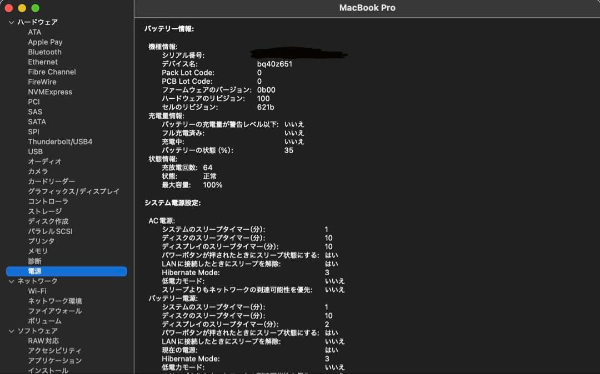Click the 現在の電源 row label
600x374 pixels.
tap(179, 350)
